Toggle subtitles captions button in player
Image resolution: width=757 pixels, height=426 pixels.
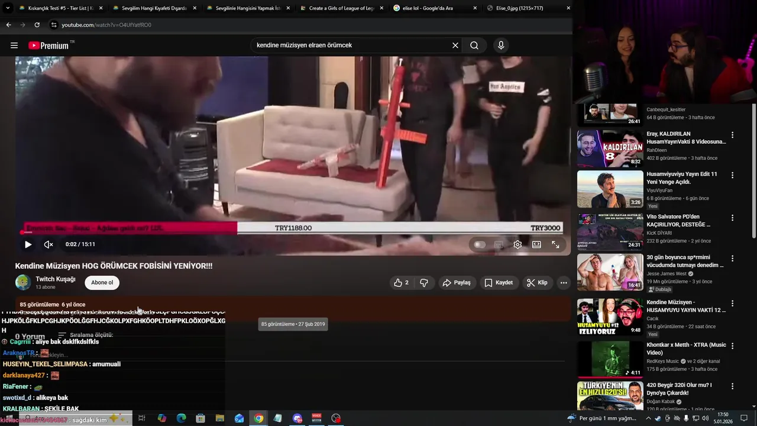[x=499, y=244]
